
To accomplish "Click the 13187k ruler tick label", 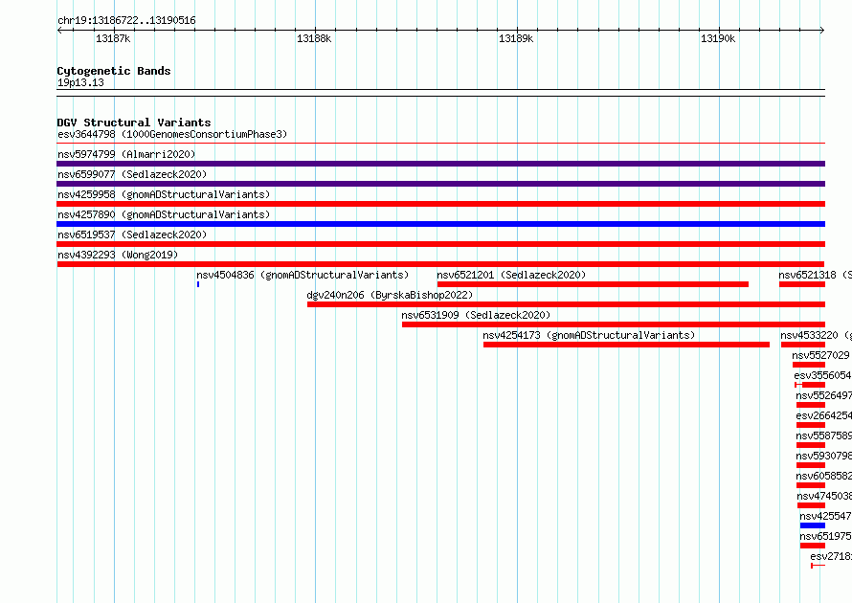I will pos(113,38).
